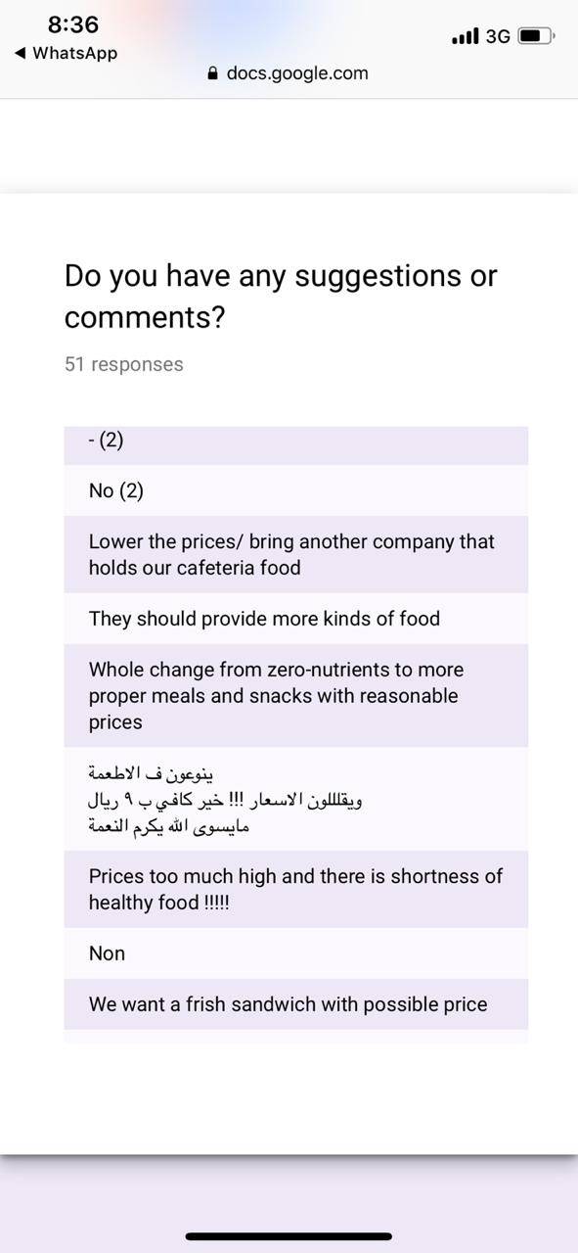Tap the 'Non' response row
Screen dimensions: 578x1253
(296, 953)
